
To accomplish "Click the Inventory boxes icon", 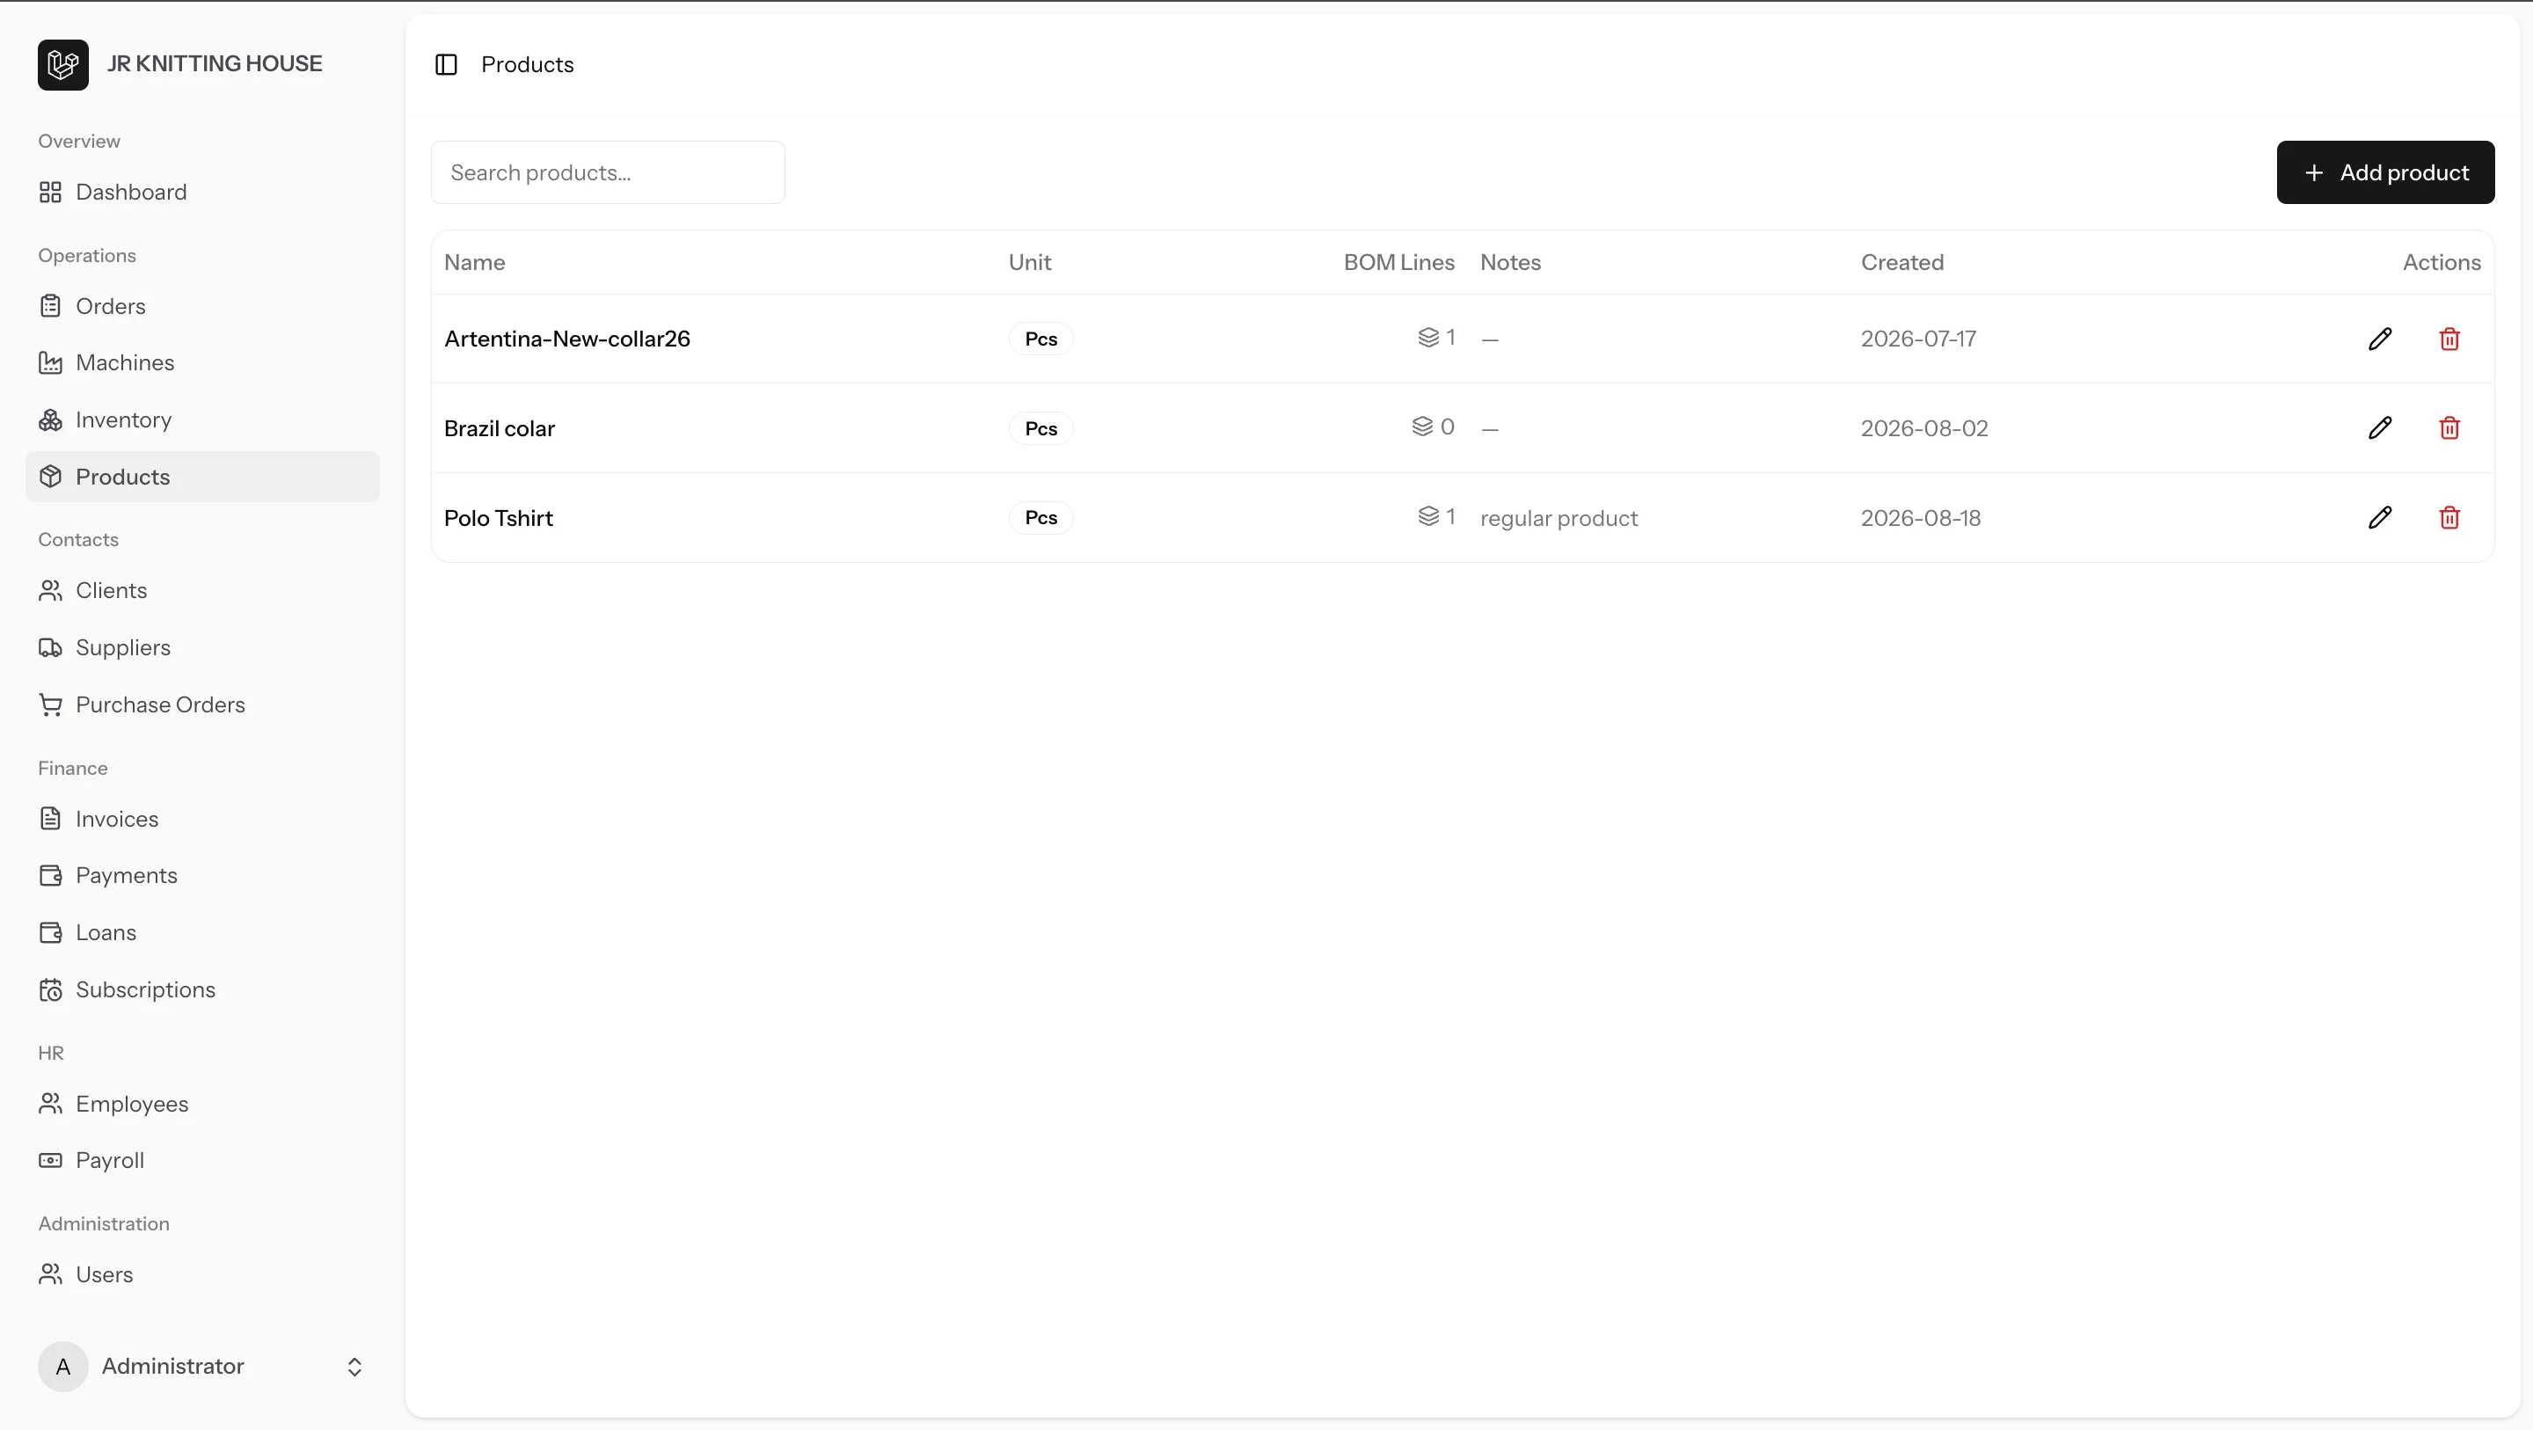I will (50, 420).
